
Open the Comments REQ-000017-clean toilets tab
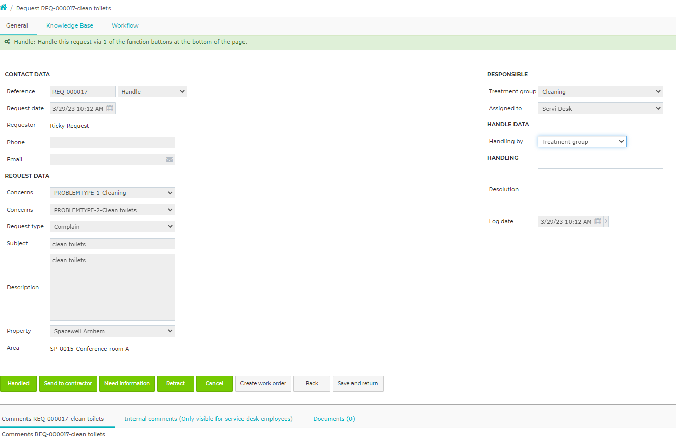53,419
